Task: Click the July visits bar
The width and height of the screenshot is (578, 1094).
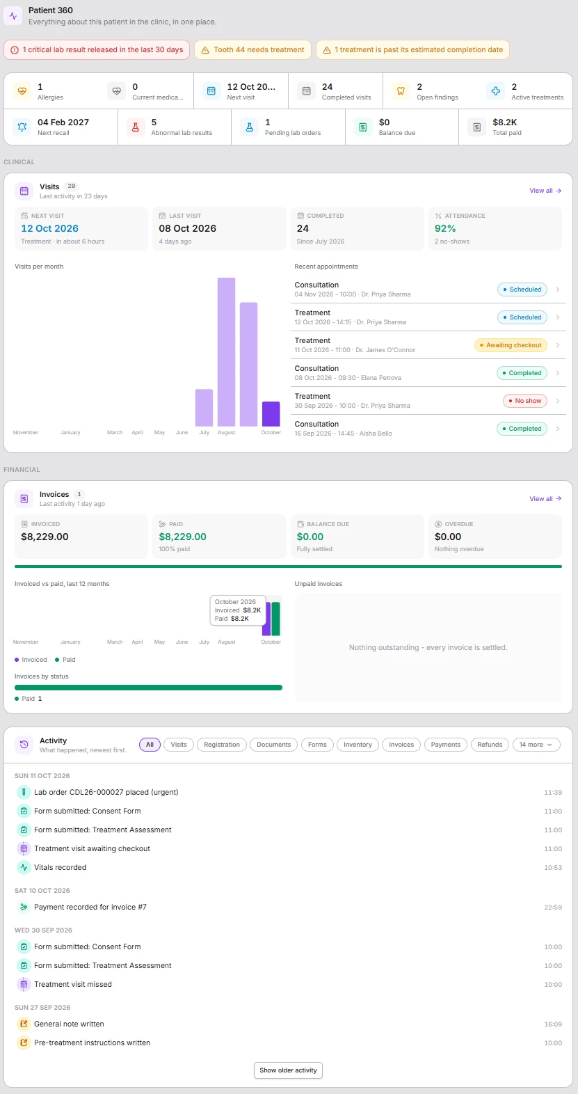Action: coord(204,408)
